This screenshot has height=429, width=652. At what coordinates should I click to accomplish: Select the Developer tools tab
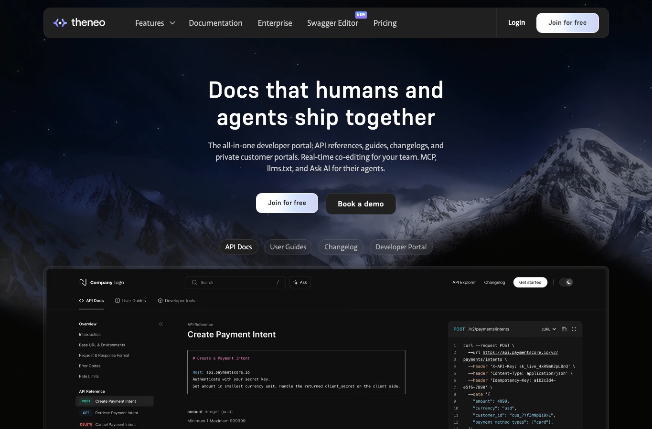tap(176, 301)
